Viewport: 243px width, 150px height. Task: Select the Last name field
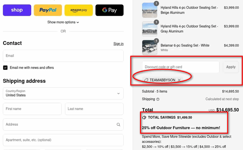94,109
